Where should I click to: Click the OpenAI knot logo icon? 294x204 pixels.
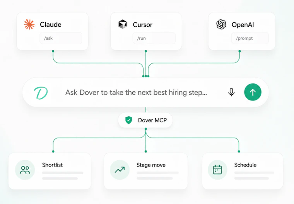221,24
